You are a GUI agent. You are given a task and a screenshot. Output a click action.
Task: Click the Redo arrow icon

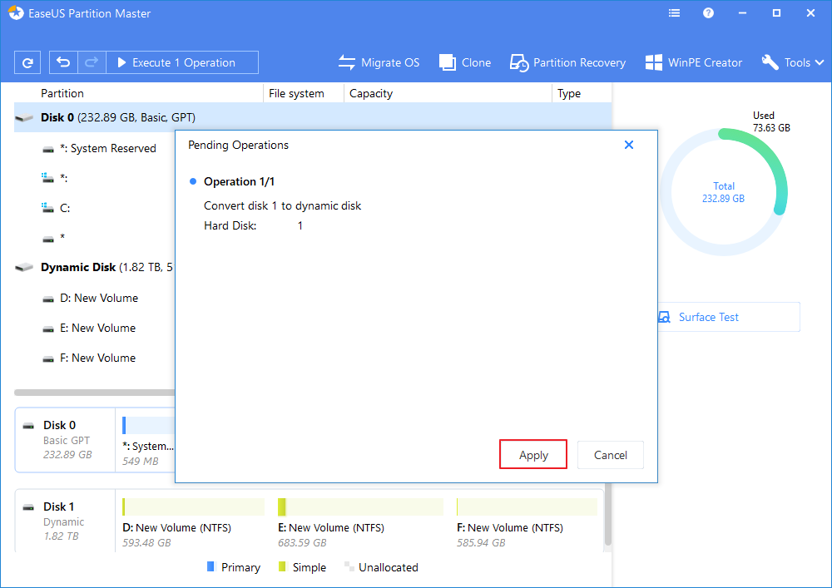click(x=92, y=62)
